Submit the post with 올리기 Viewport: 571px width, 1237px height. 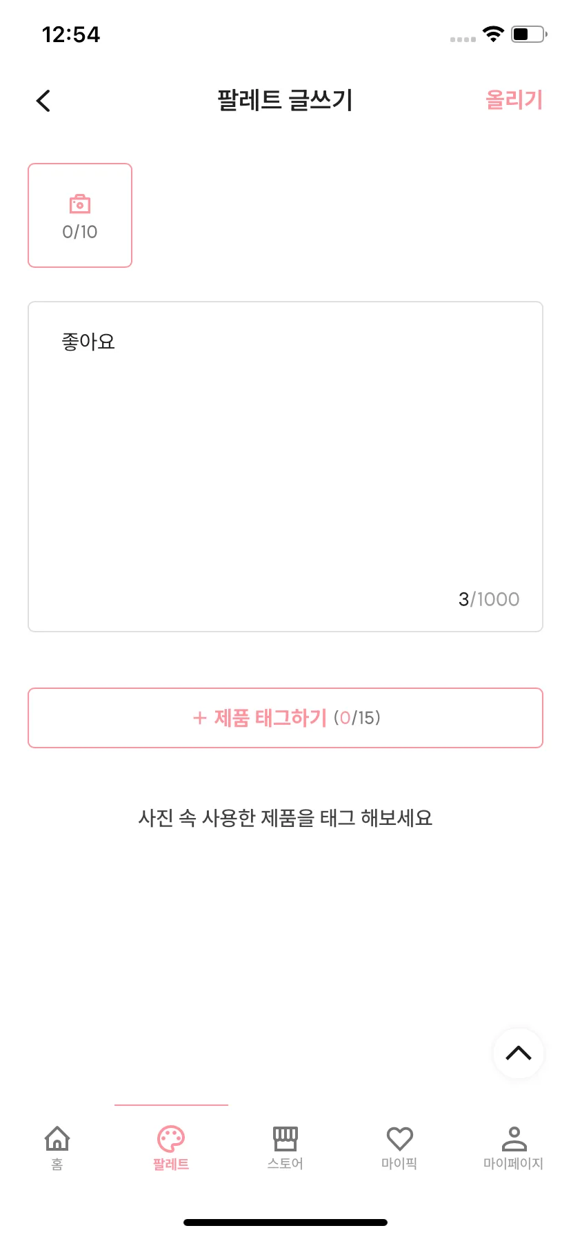(x=514, y=100)
